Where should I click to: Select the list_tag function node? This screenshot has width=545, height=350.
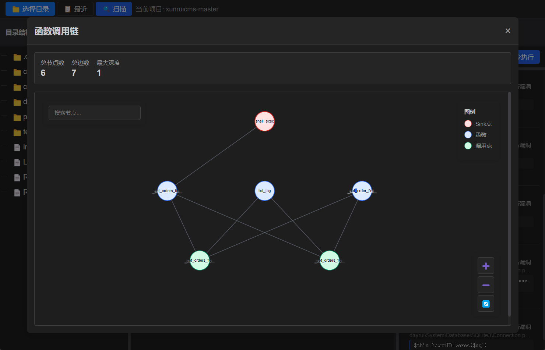[264, 191]
